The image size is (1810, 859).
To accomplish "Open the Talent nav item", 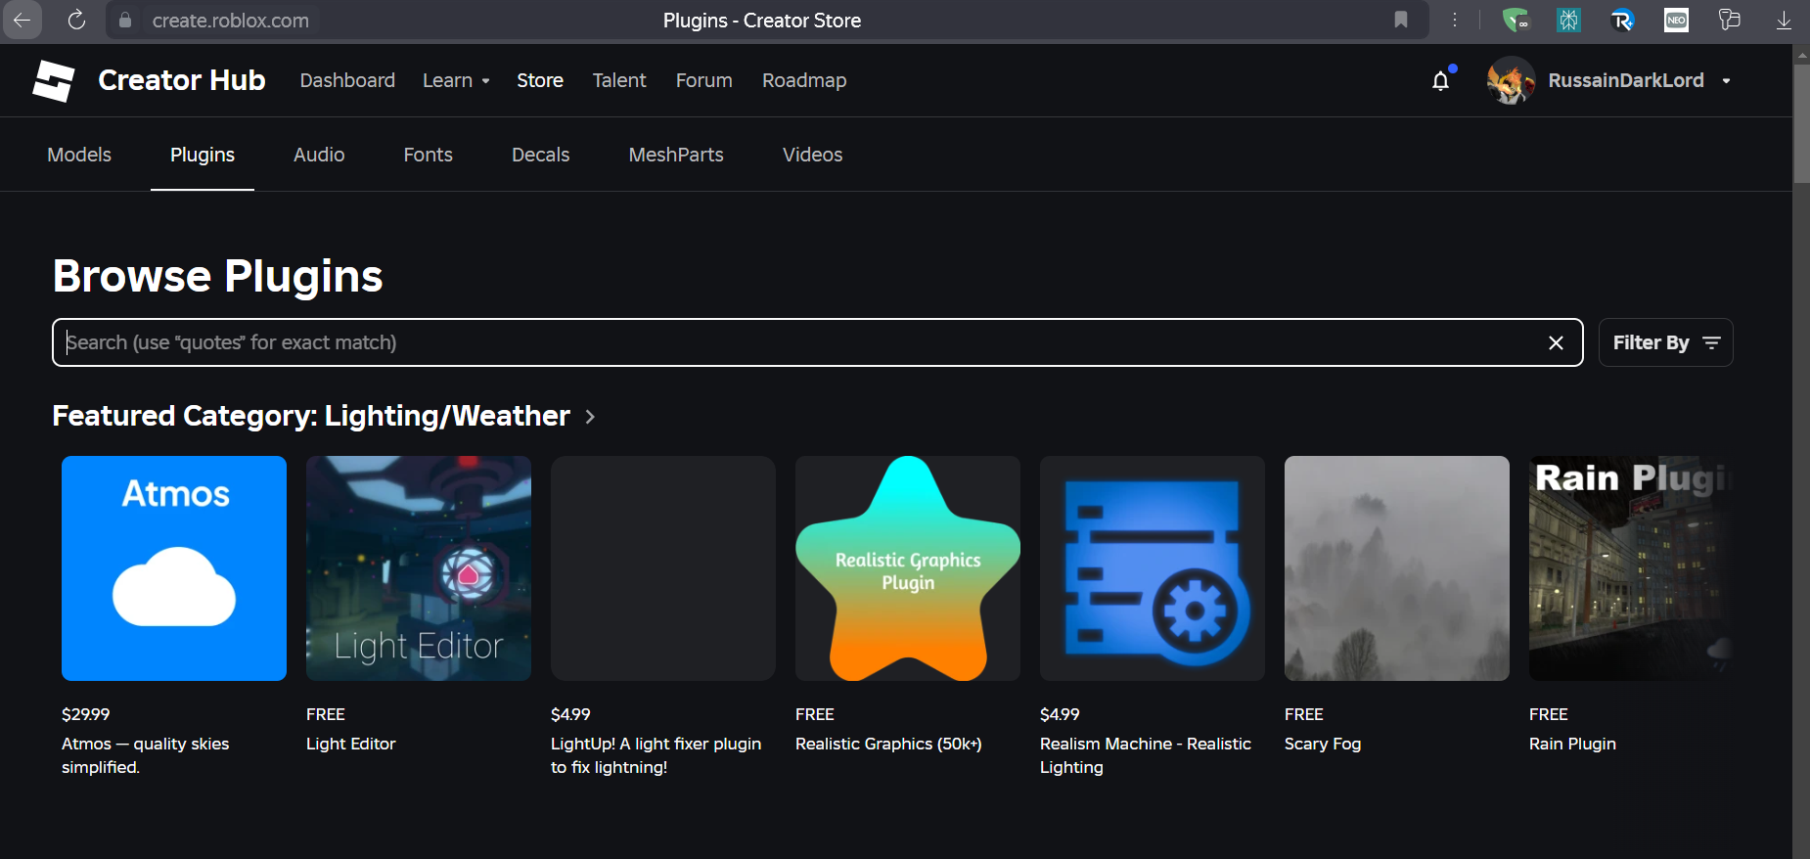I will 619,80.
